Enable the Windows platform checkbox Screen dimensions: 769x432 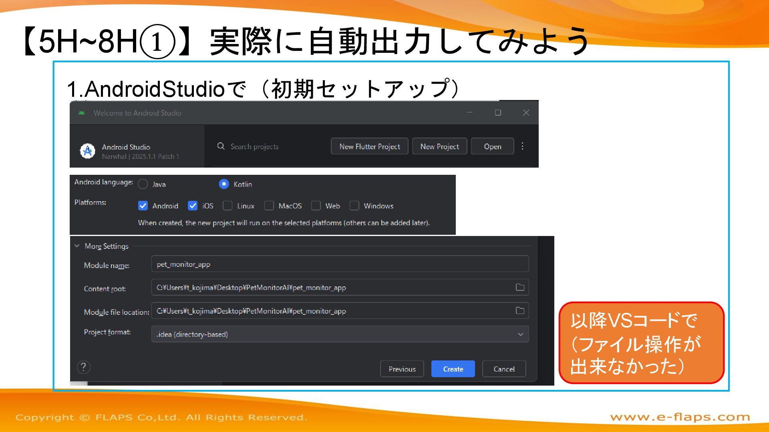(x=354, y=206)
